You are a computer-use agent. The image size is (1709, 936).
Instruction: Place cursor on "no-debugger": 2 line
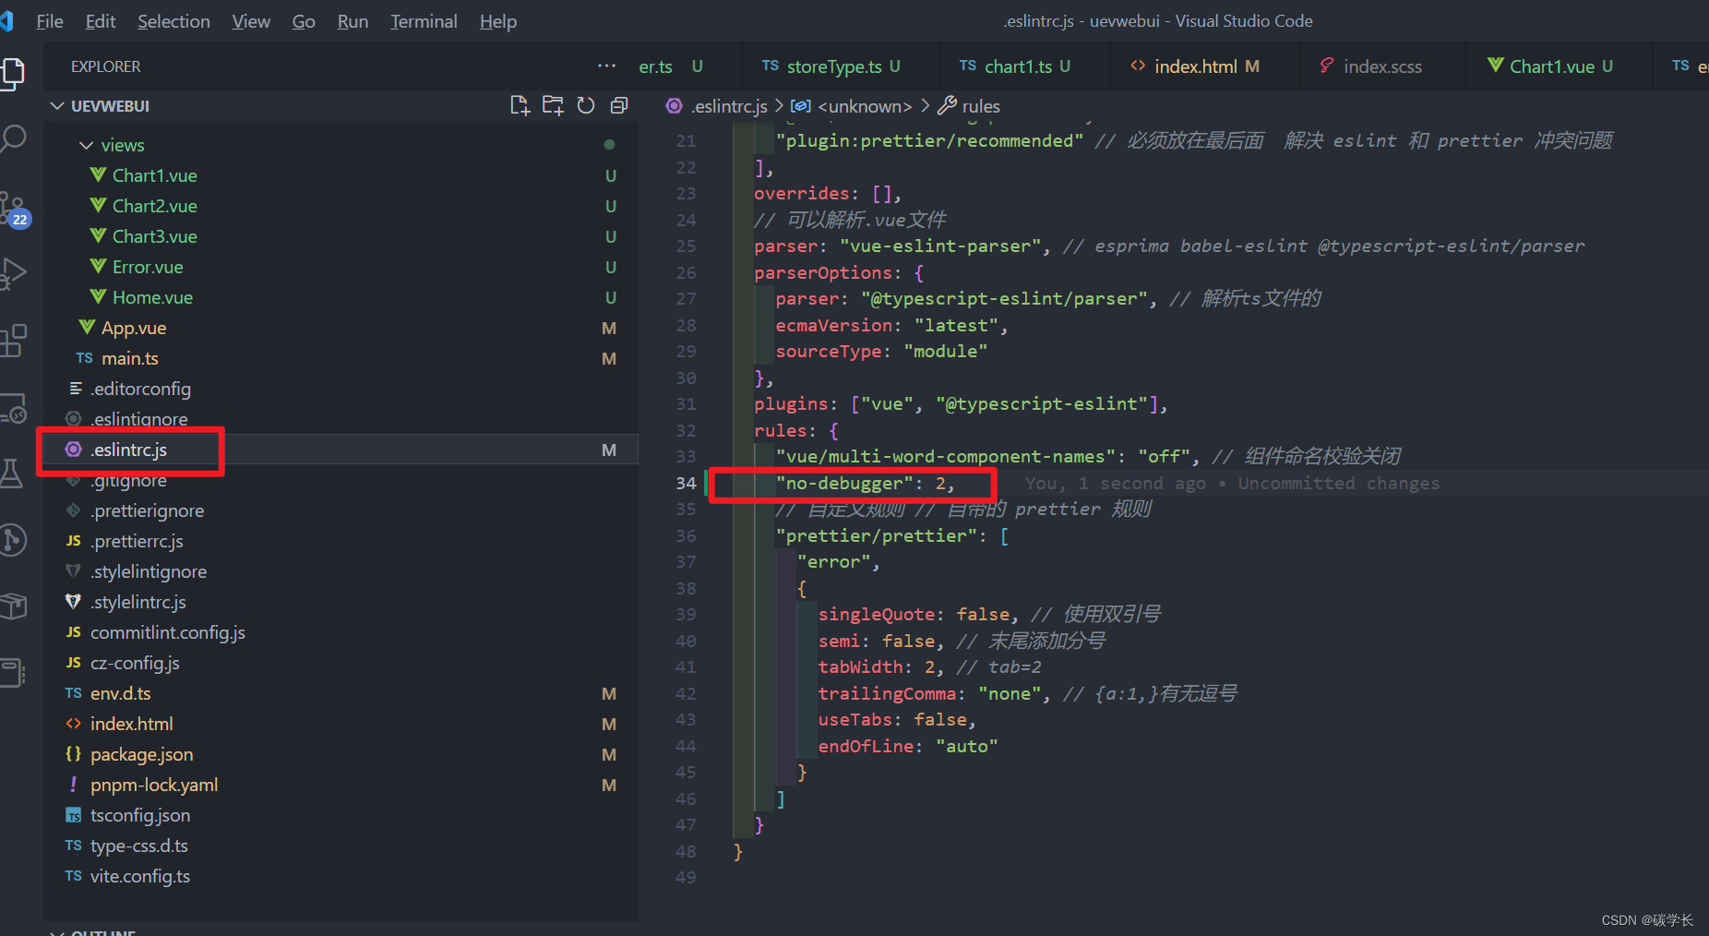(865, 483)
